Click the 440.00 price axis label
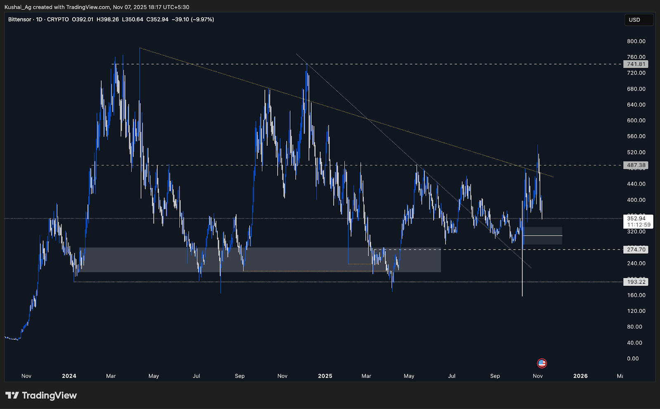The height and width of the screenshot is (409, 660). tap(636, 184)
